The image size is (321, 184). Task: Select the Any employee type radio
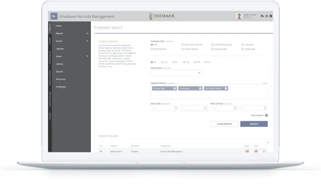pyautogui.click(x=152, y=44)
